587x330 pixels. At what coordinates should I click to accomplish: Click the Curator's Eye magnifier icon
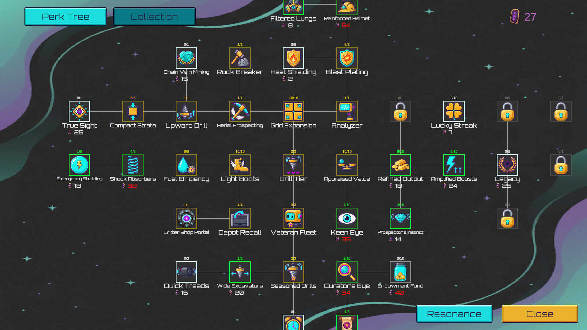pyautogui.click(x=347, y=272)
